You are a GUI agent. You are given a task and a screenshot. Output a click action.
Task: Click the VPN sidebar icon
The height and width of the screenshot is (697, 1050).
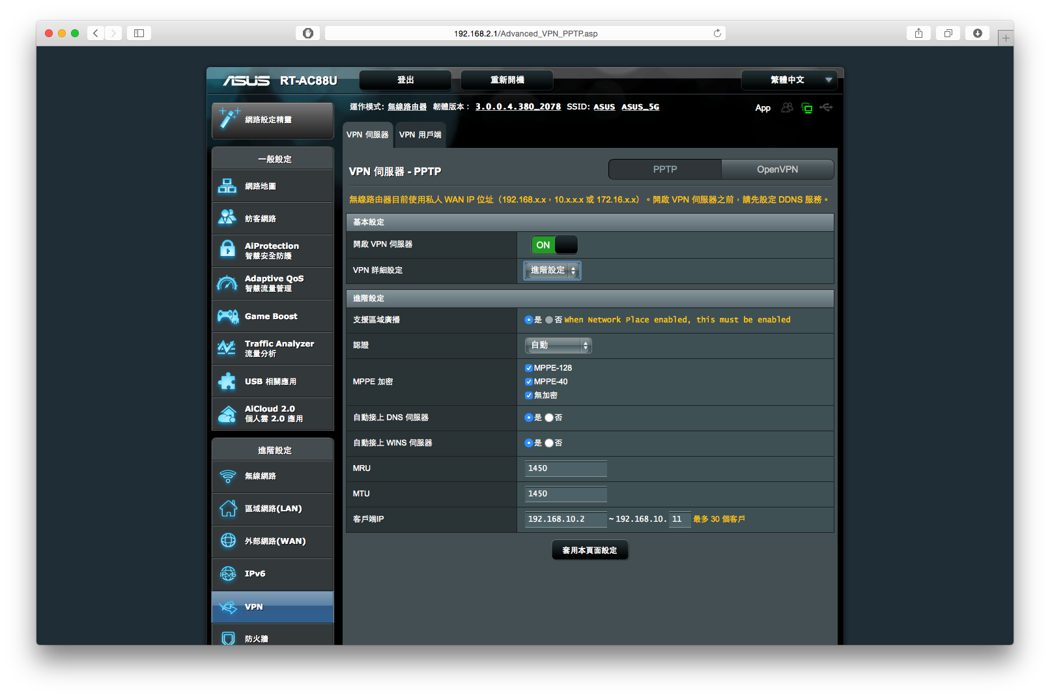click(228, 607)
